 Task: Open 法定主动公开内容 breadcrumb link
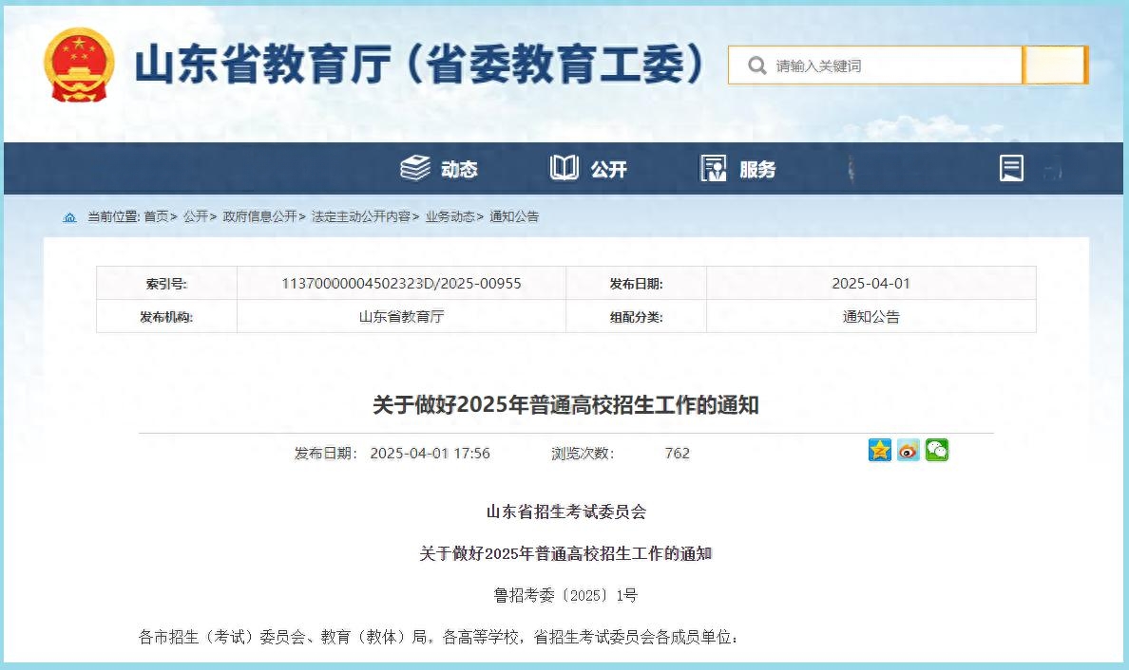pyautogui.click(x=361, y=216)
